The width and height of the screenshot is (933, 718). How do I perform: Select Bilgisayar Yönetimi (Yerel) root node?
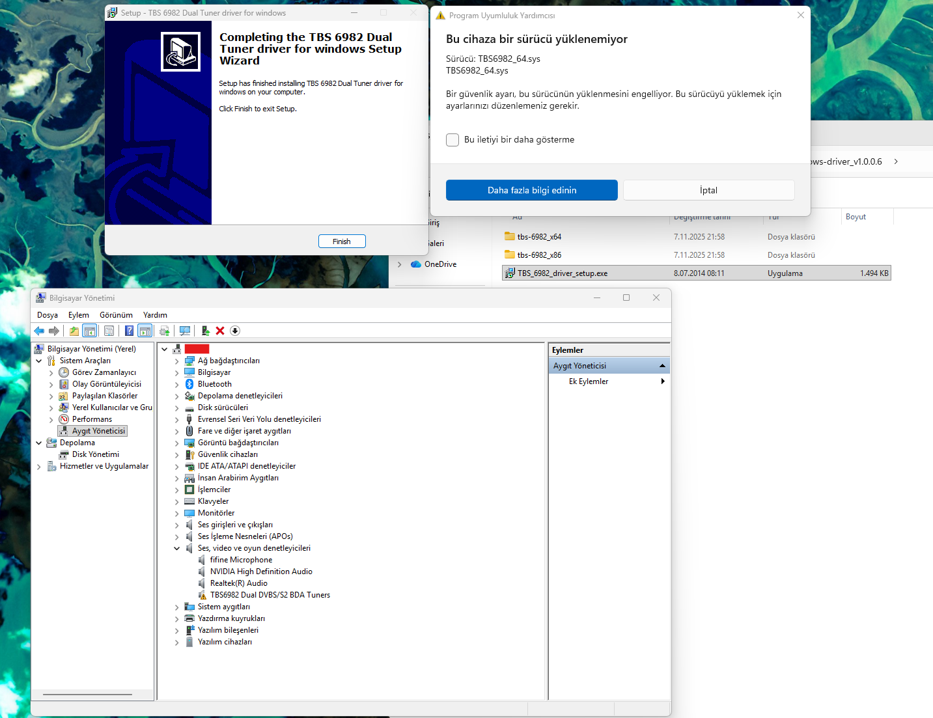(x=92, y=349)
